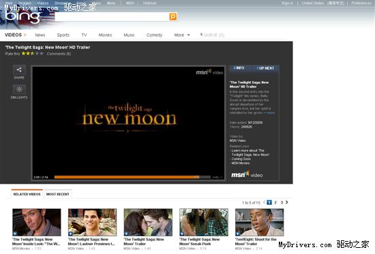Screen dimensions: 375x254
Task: Click the orange Bing search button
Action: tap(173, 16)
